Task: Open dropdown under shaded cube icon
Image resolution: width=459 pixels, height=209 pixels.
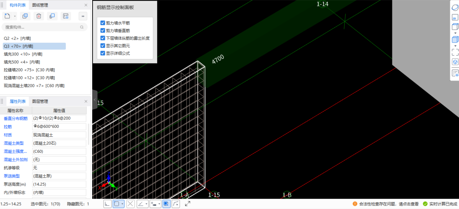Action: point(455,46)
